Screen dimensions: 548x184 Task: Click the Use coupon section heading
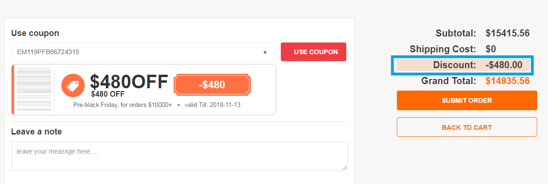tap(35, 33)
